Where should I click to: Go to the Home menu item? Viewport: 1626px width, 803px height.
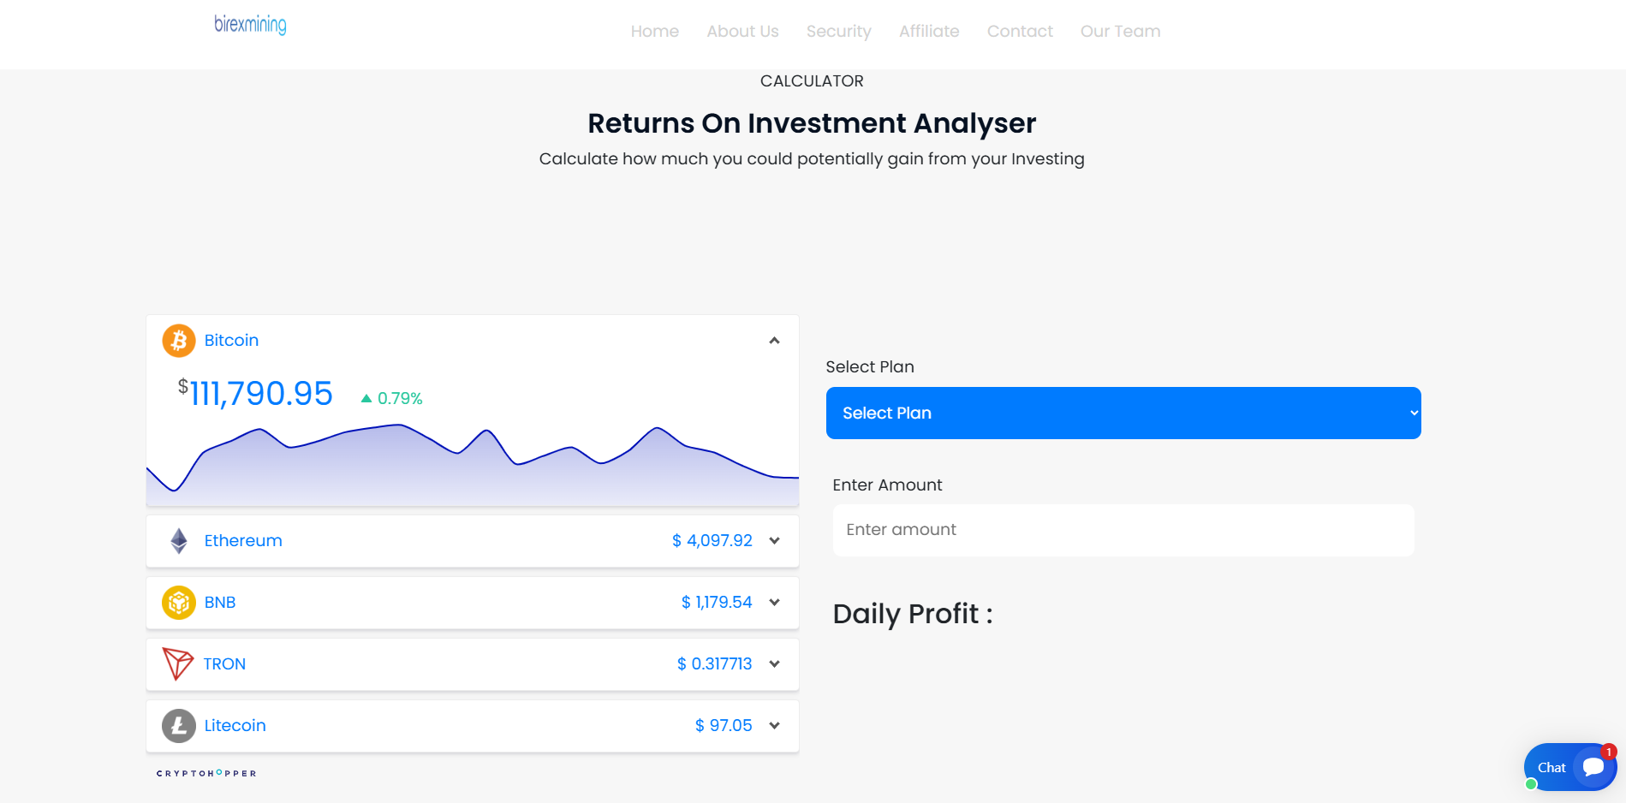click(x=655, y=32)
